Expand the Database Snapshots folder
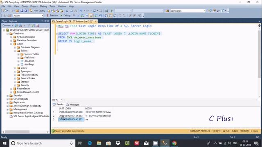The image size is (262, 147). pyautogui.click(x=11, y=40)
